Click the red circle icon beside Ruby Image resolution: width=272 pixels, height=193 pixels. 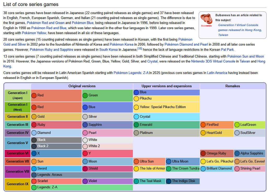(x=34, y=125)
